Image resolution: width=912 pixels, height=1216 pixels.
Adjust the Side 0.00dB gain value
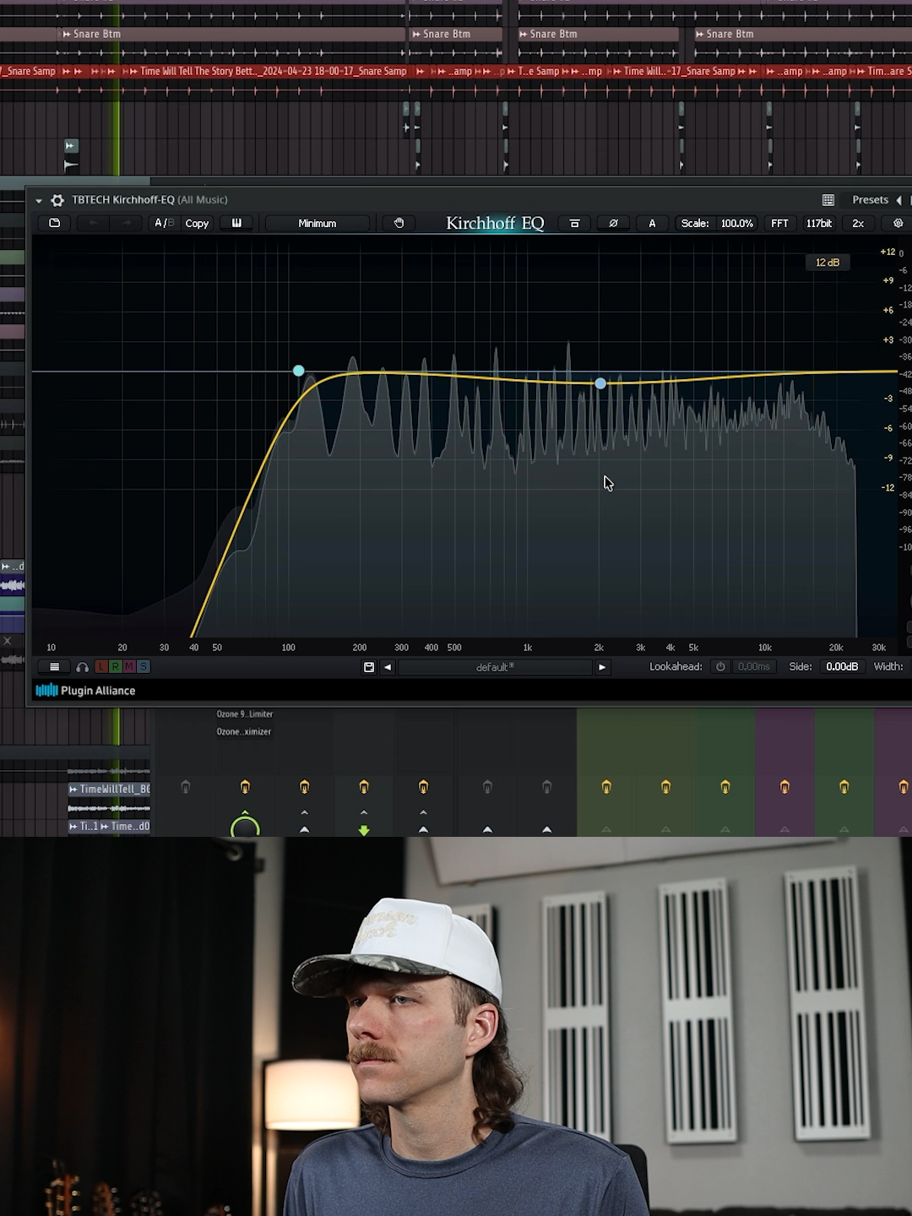pos(842,666)
